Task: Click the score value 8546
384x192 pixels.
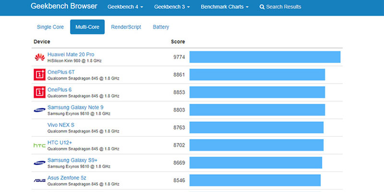Action: point(179,180)
